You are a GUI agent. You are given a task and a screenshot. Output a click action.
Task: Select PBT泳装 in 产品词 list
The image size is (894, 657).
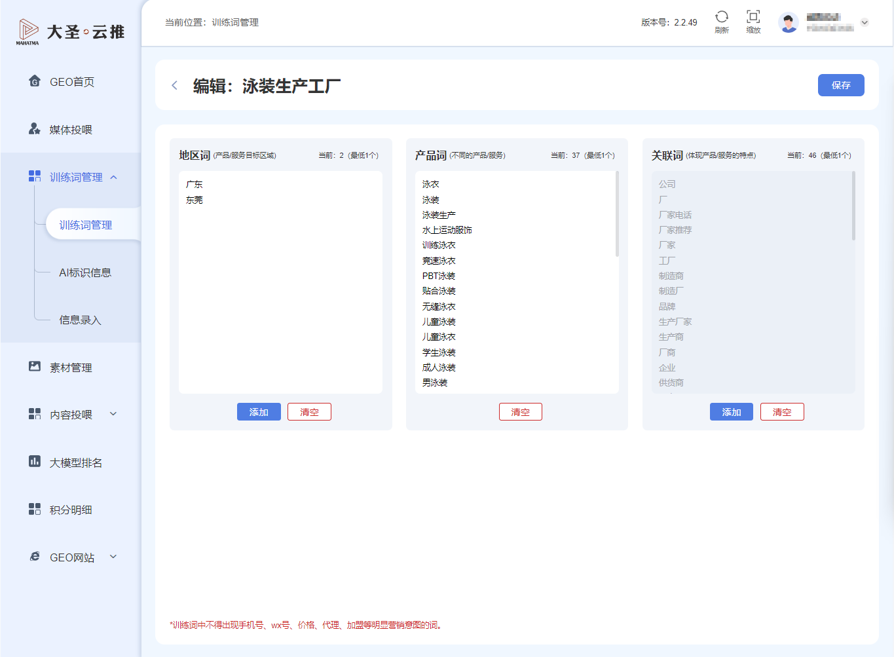click(439, 276)
